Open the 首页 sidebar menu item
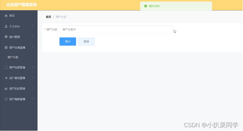Viewport: 243px width, 131px height. [x=19, y=16]
